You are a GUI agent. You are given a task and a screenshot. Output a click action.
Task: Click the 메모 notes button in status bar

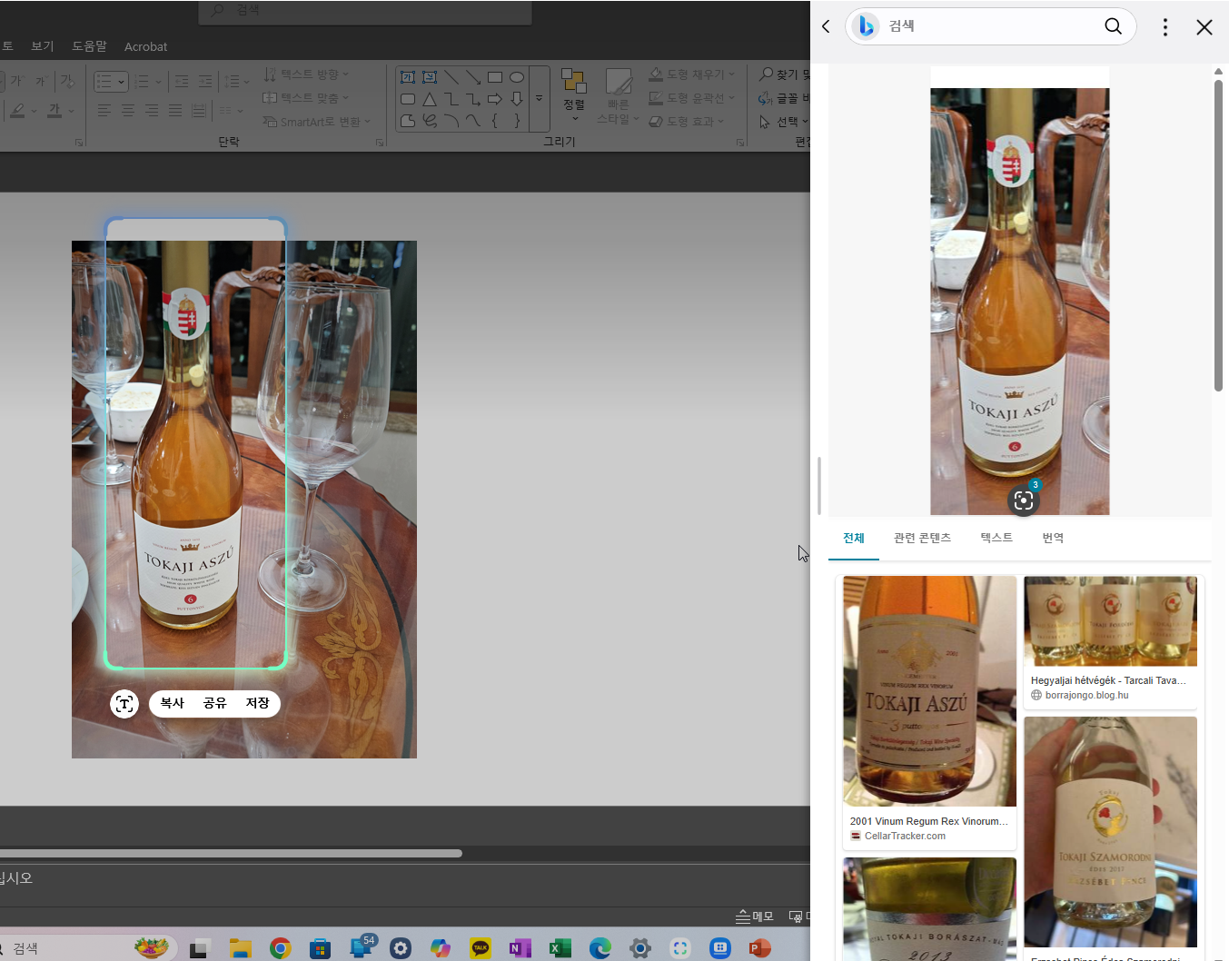[x=755, y=916]
